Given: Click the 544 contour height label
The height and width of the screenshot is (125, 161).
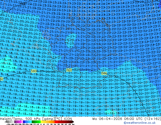Looking at the screenshot, I should coord(23,4).
